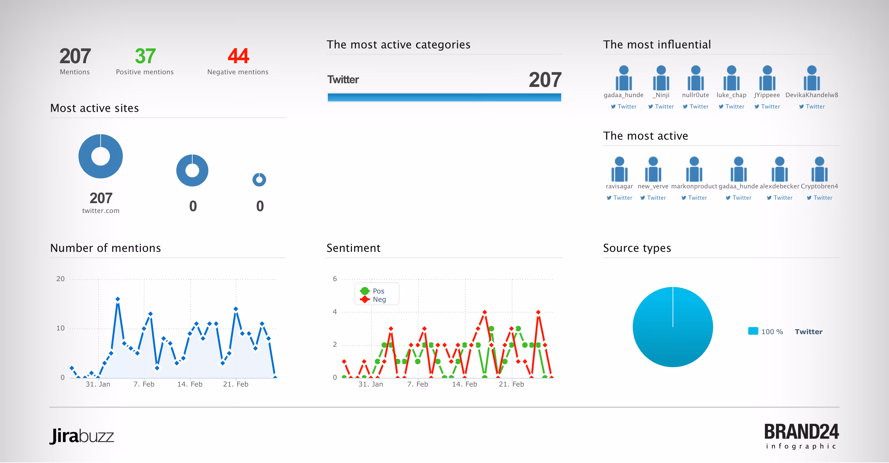Toggle Twitter legend entry in source types
Image resolution: width=889 pixels, height=463 pixels.
808,332
